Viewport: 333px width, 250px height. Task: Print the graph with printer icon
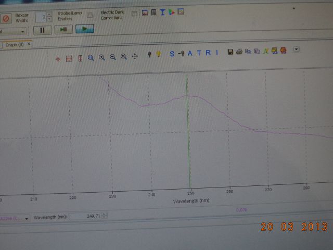click(x=239, y=52)
